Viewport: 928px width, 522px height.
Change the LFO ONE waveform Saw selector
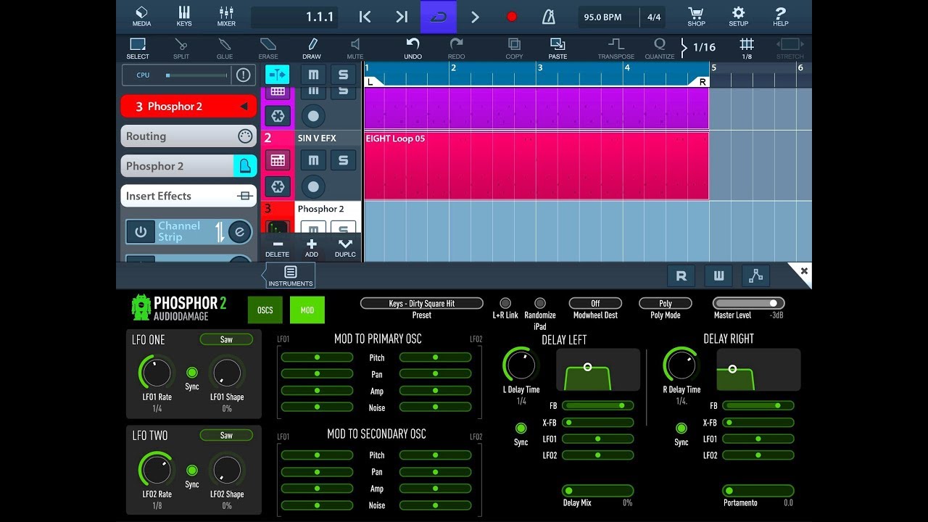pos(226,339)
